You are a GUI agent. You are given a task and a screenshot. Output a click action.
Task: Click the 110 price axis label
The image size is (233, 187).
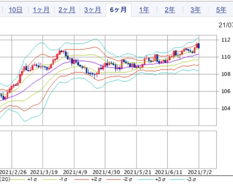coord(226,57)
